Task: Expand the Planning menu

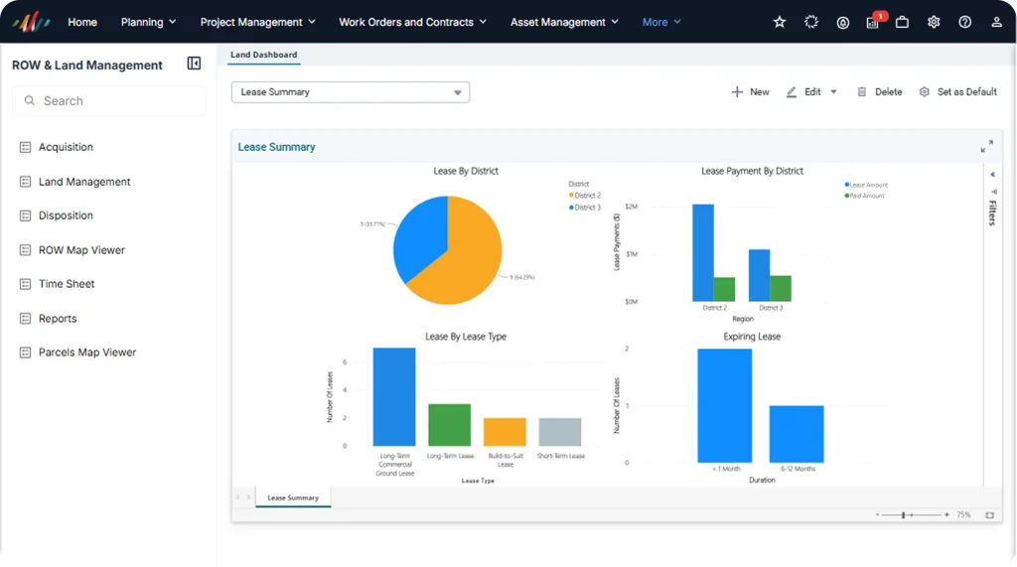Action: (x=149, y=22)
